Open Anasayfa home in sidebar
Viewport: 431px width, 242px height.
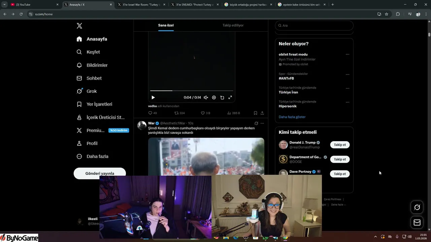(92, 39)
